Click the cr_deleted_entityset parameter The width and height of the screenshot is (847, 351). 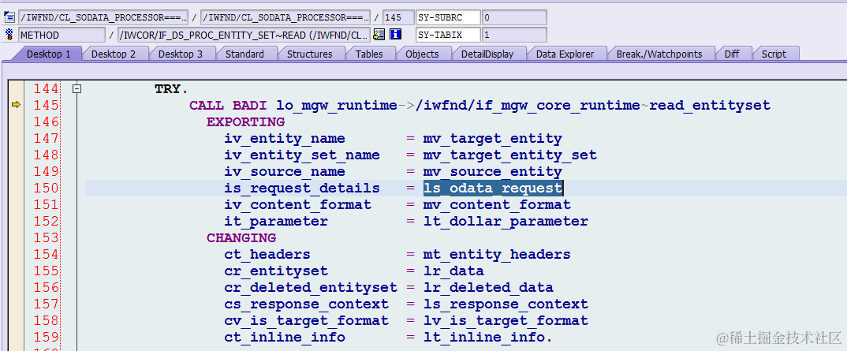click(311, 287)
